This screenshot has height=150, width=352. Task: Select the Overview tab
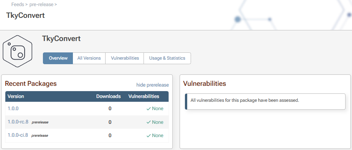coord(58,58)
